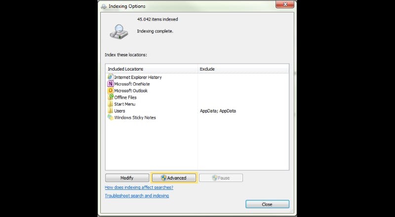This screenshot has width=395, height=217.
Task: Select Windows Sticky Notes location
Action: pyautogui.click(x=135, y=117)
